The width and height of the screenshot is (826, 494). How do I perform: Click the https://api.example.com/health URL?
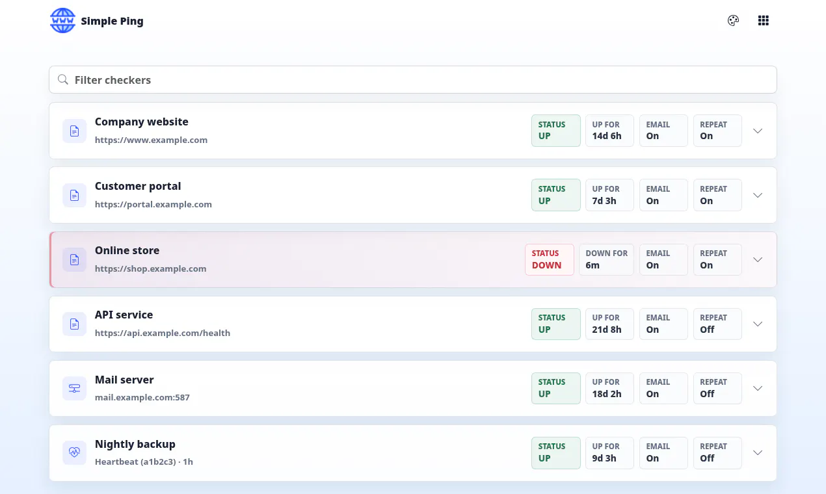pos(163,333)
